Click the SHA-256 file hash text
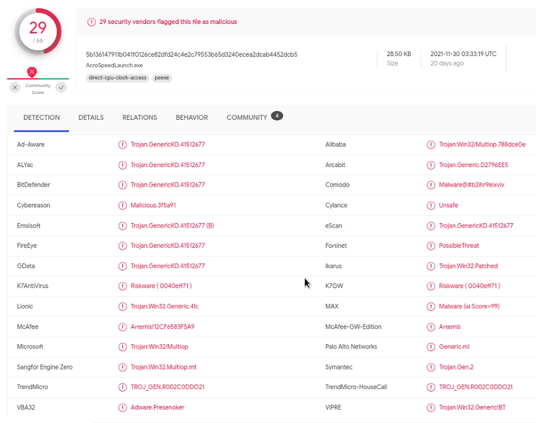This screenshot has width=536, height=423. (x=192, y=54)
